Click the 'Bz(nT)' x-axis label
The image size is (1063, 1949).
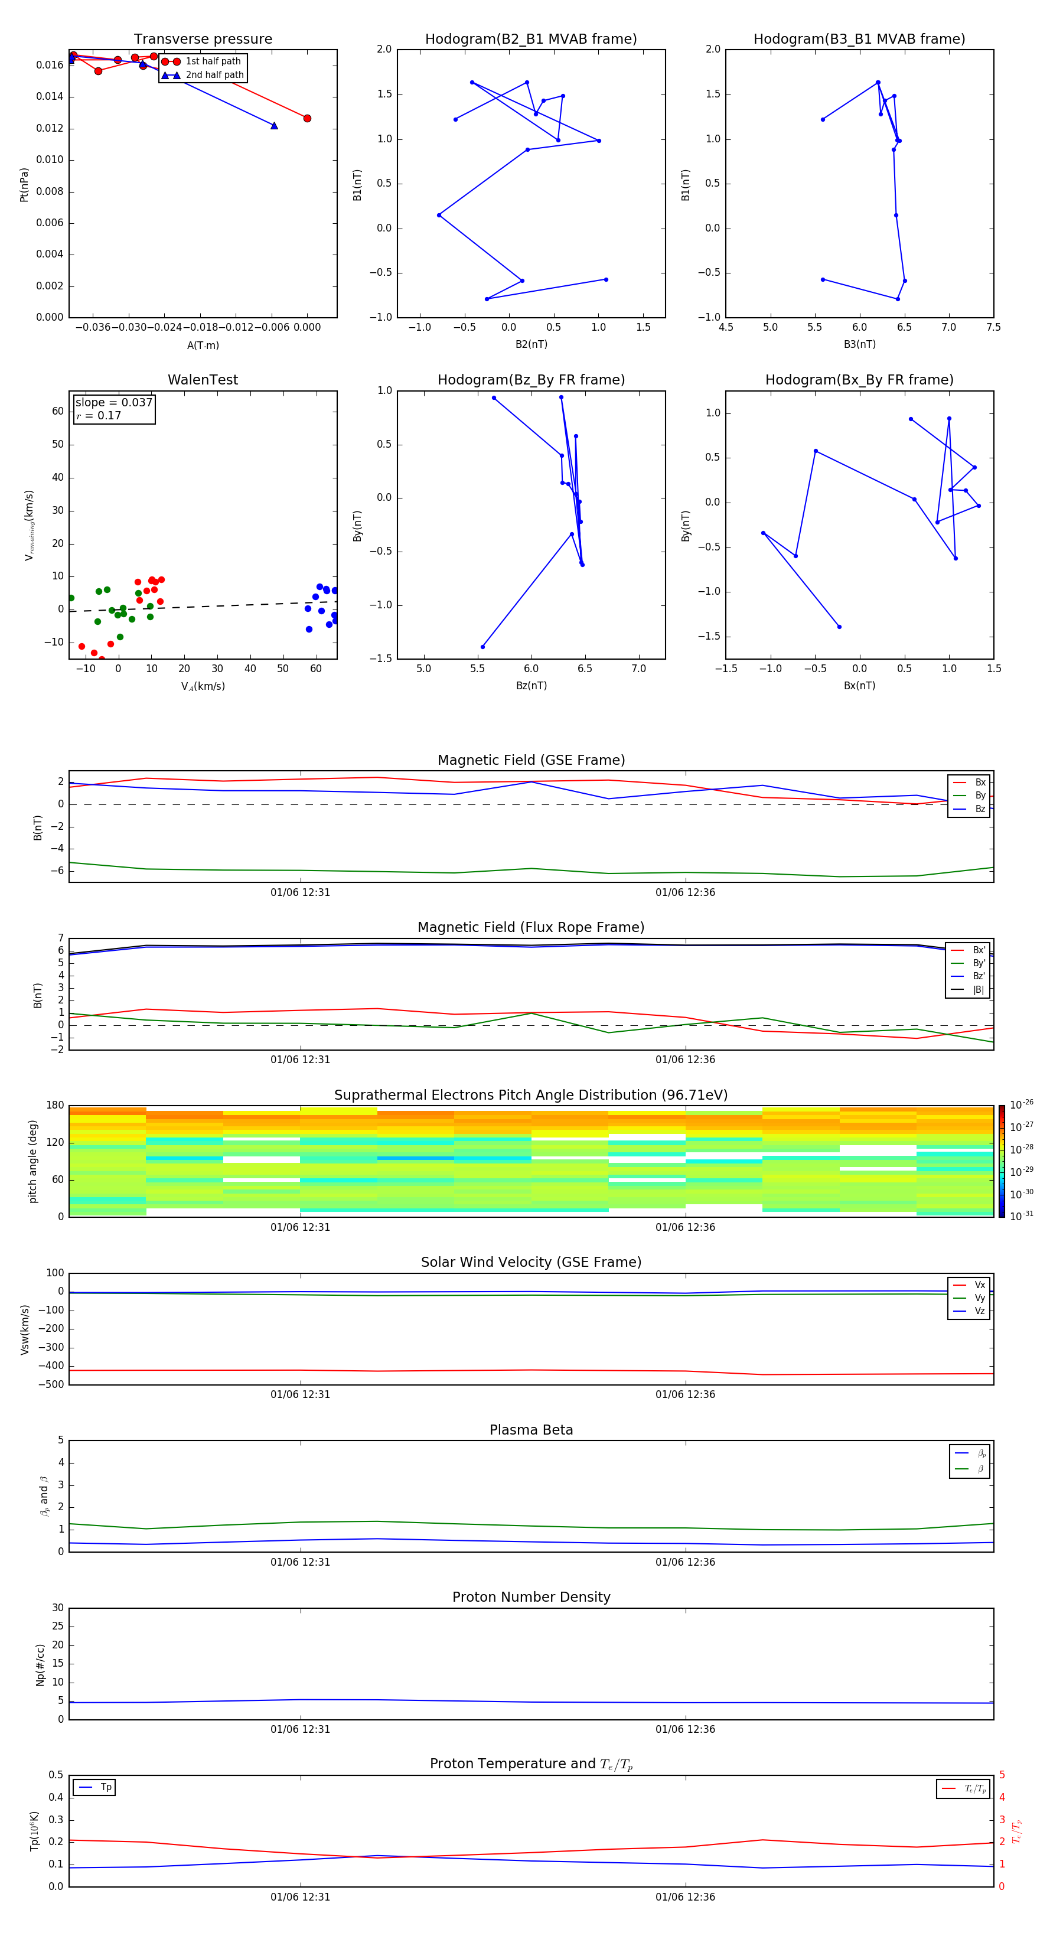pyautogui.click(x=531, y=686)
